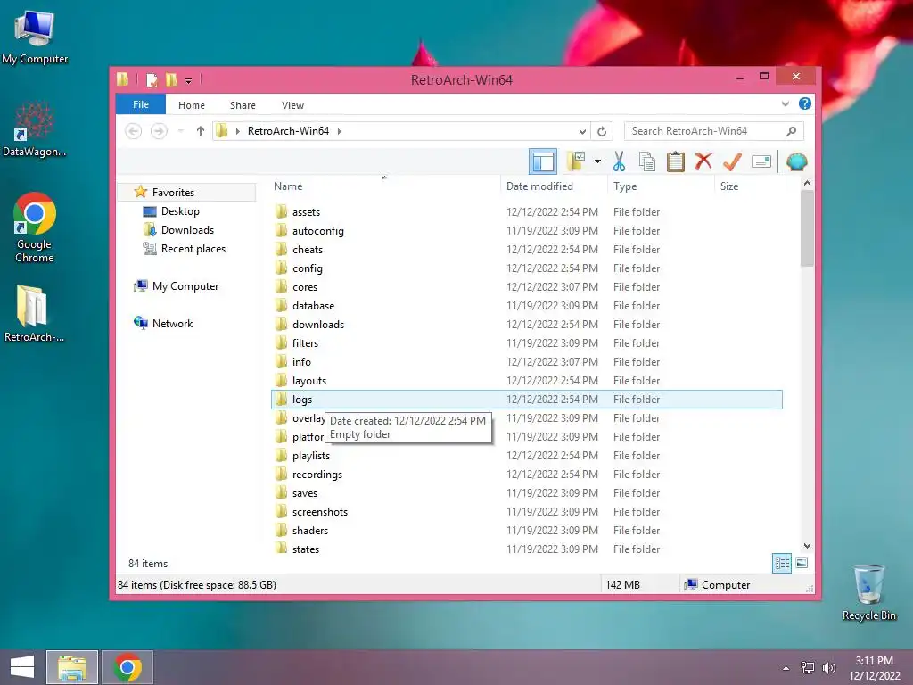This screenshot has height=685, width=913.
Task: Expand breadcrumb arrow before RetroArch-Win64
Action: [237, 131]
